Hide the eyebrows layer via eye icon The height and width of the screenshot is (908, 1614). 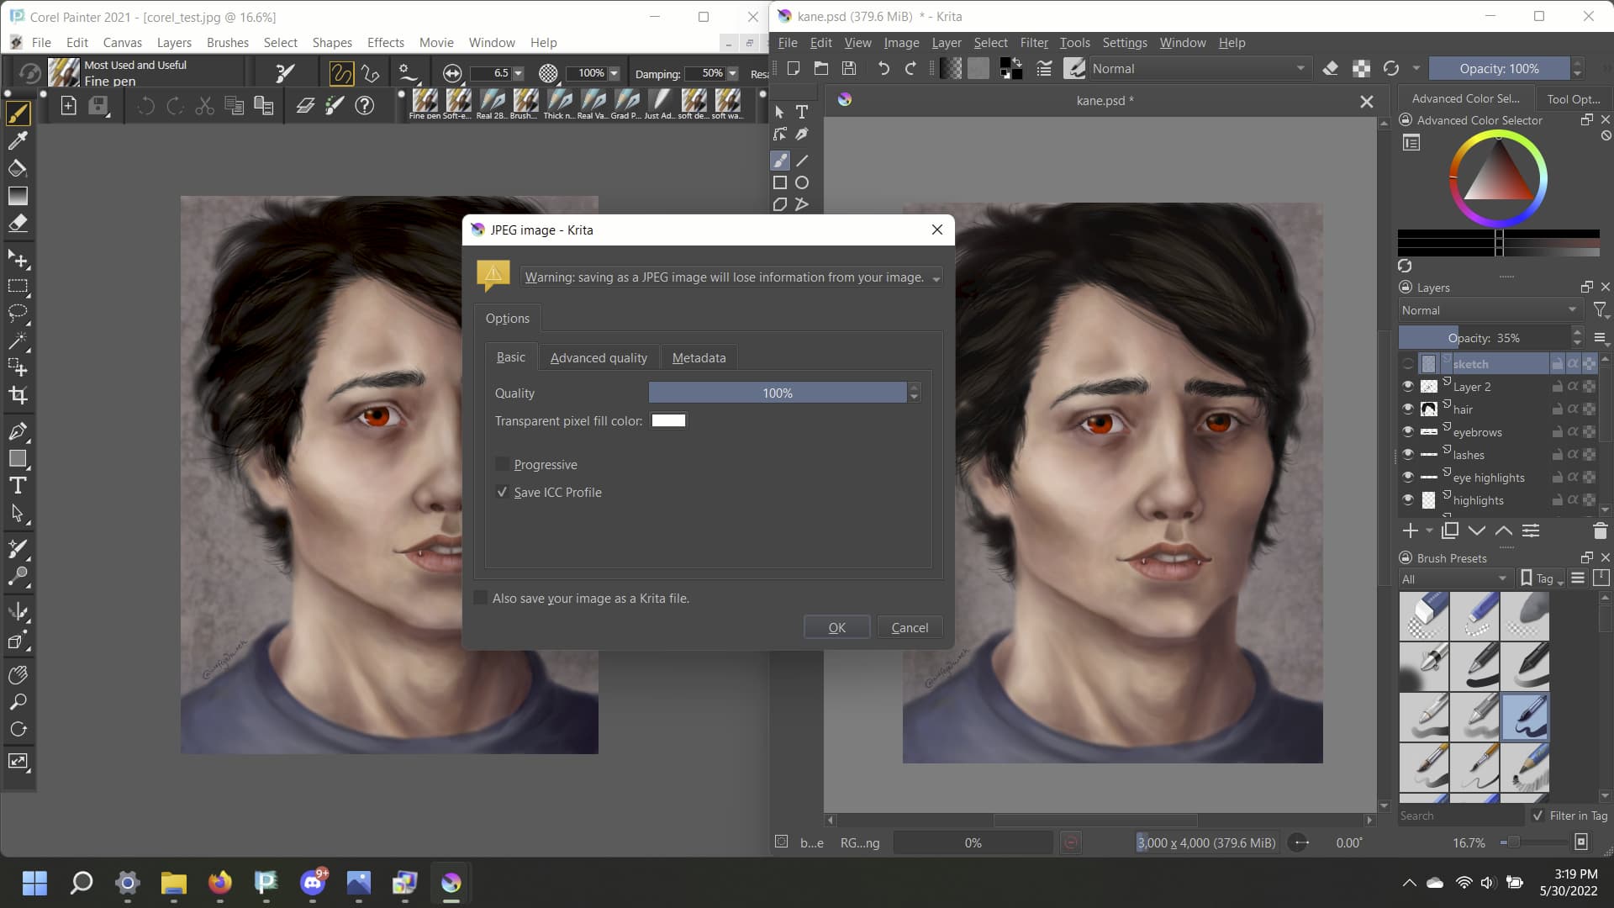[1408, 431]
